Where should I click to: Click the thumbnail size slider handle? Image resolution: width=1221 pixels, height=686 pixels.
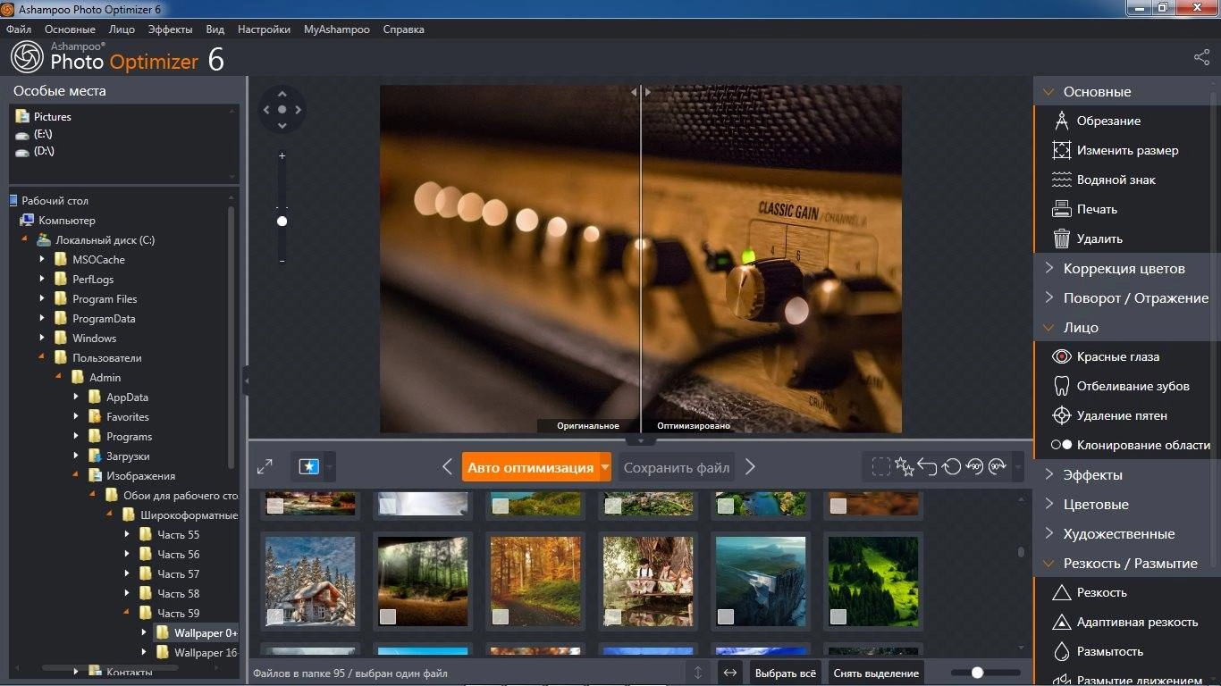pos(977,673)
